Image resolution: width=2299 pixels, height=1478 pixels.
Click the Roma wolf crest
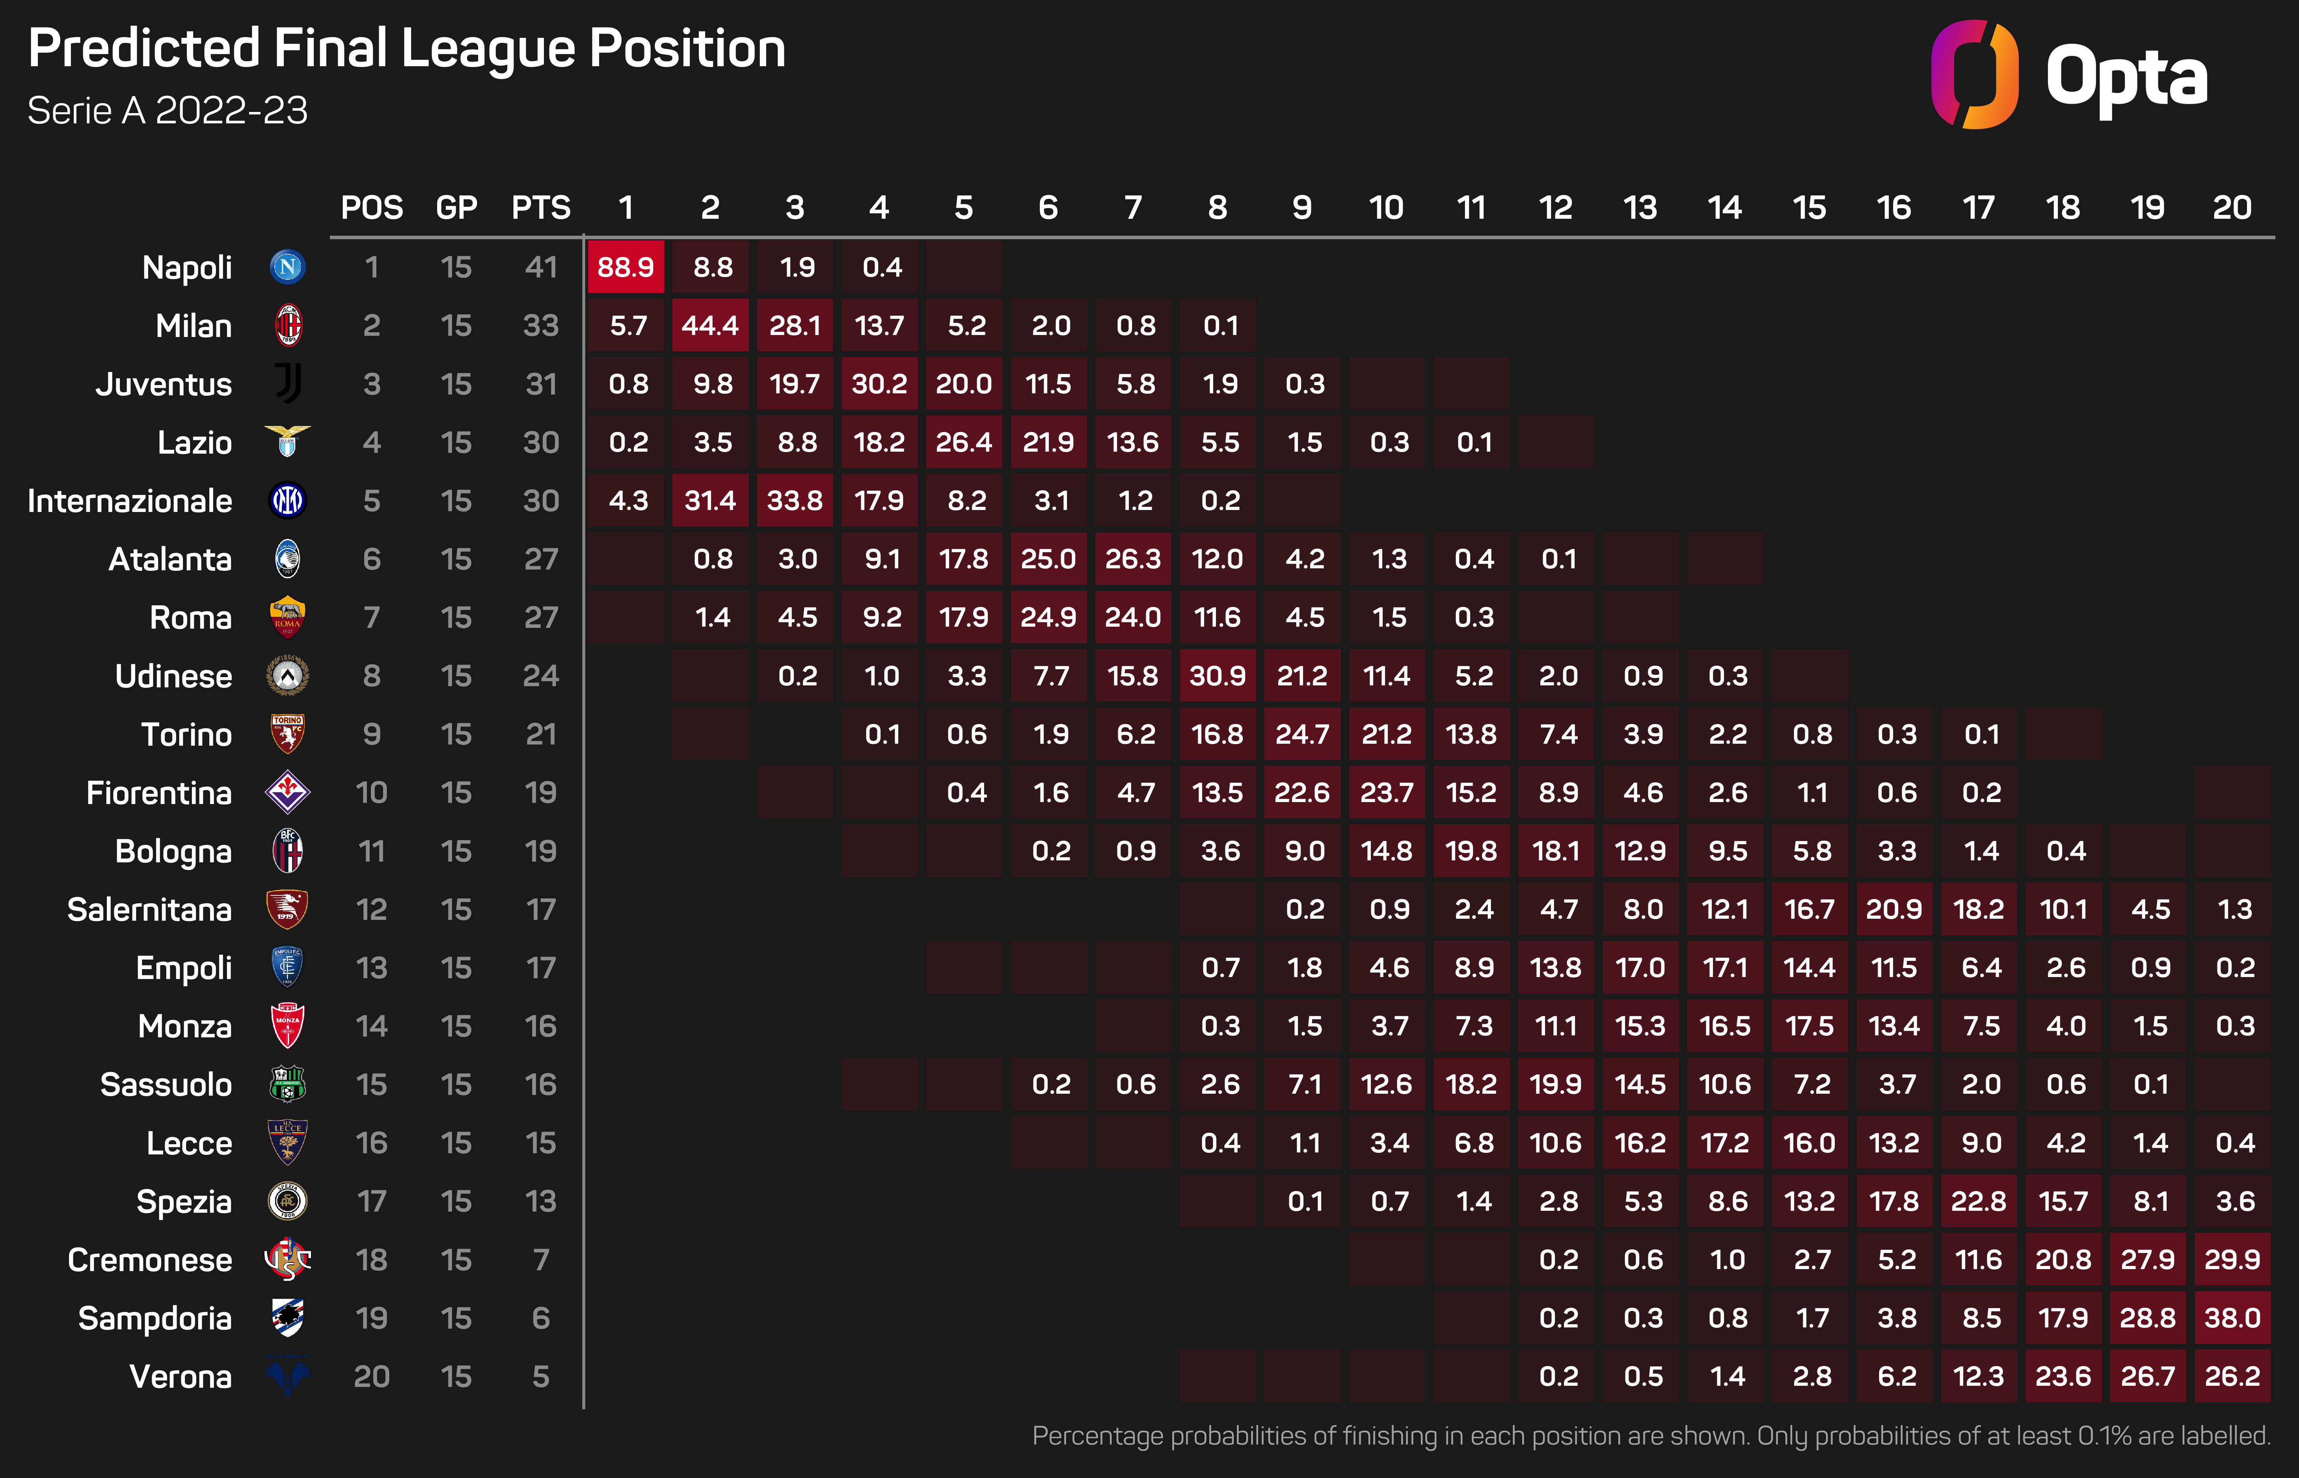pos(287,617)
